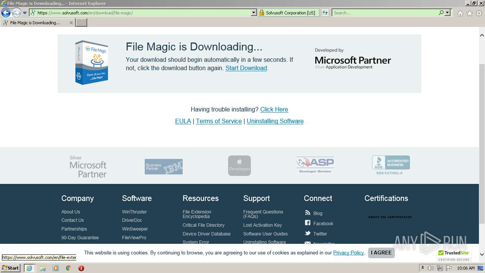Click inside the Search box
This screenshot has width=485, height=273.
click(385, 13)
